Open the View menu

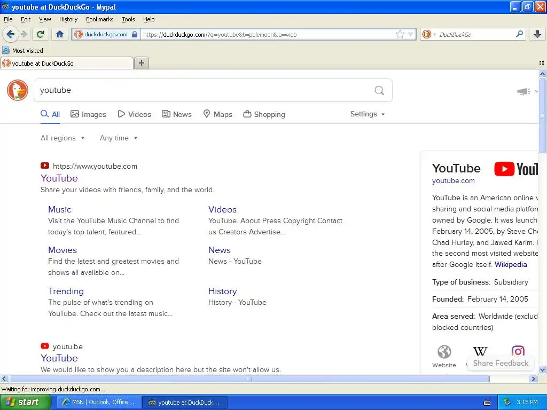pyautogui.click(x=45, y=19)
